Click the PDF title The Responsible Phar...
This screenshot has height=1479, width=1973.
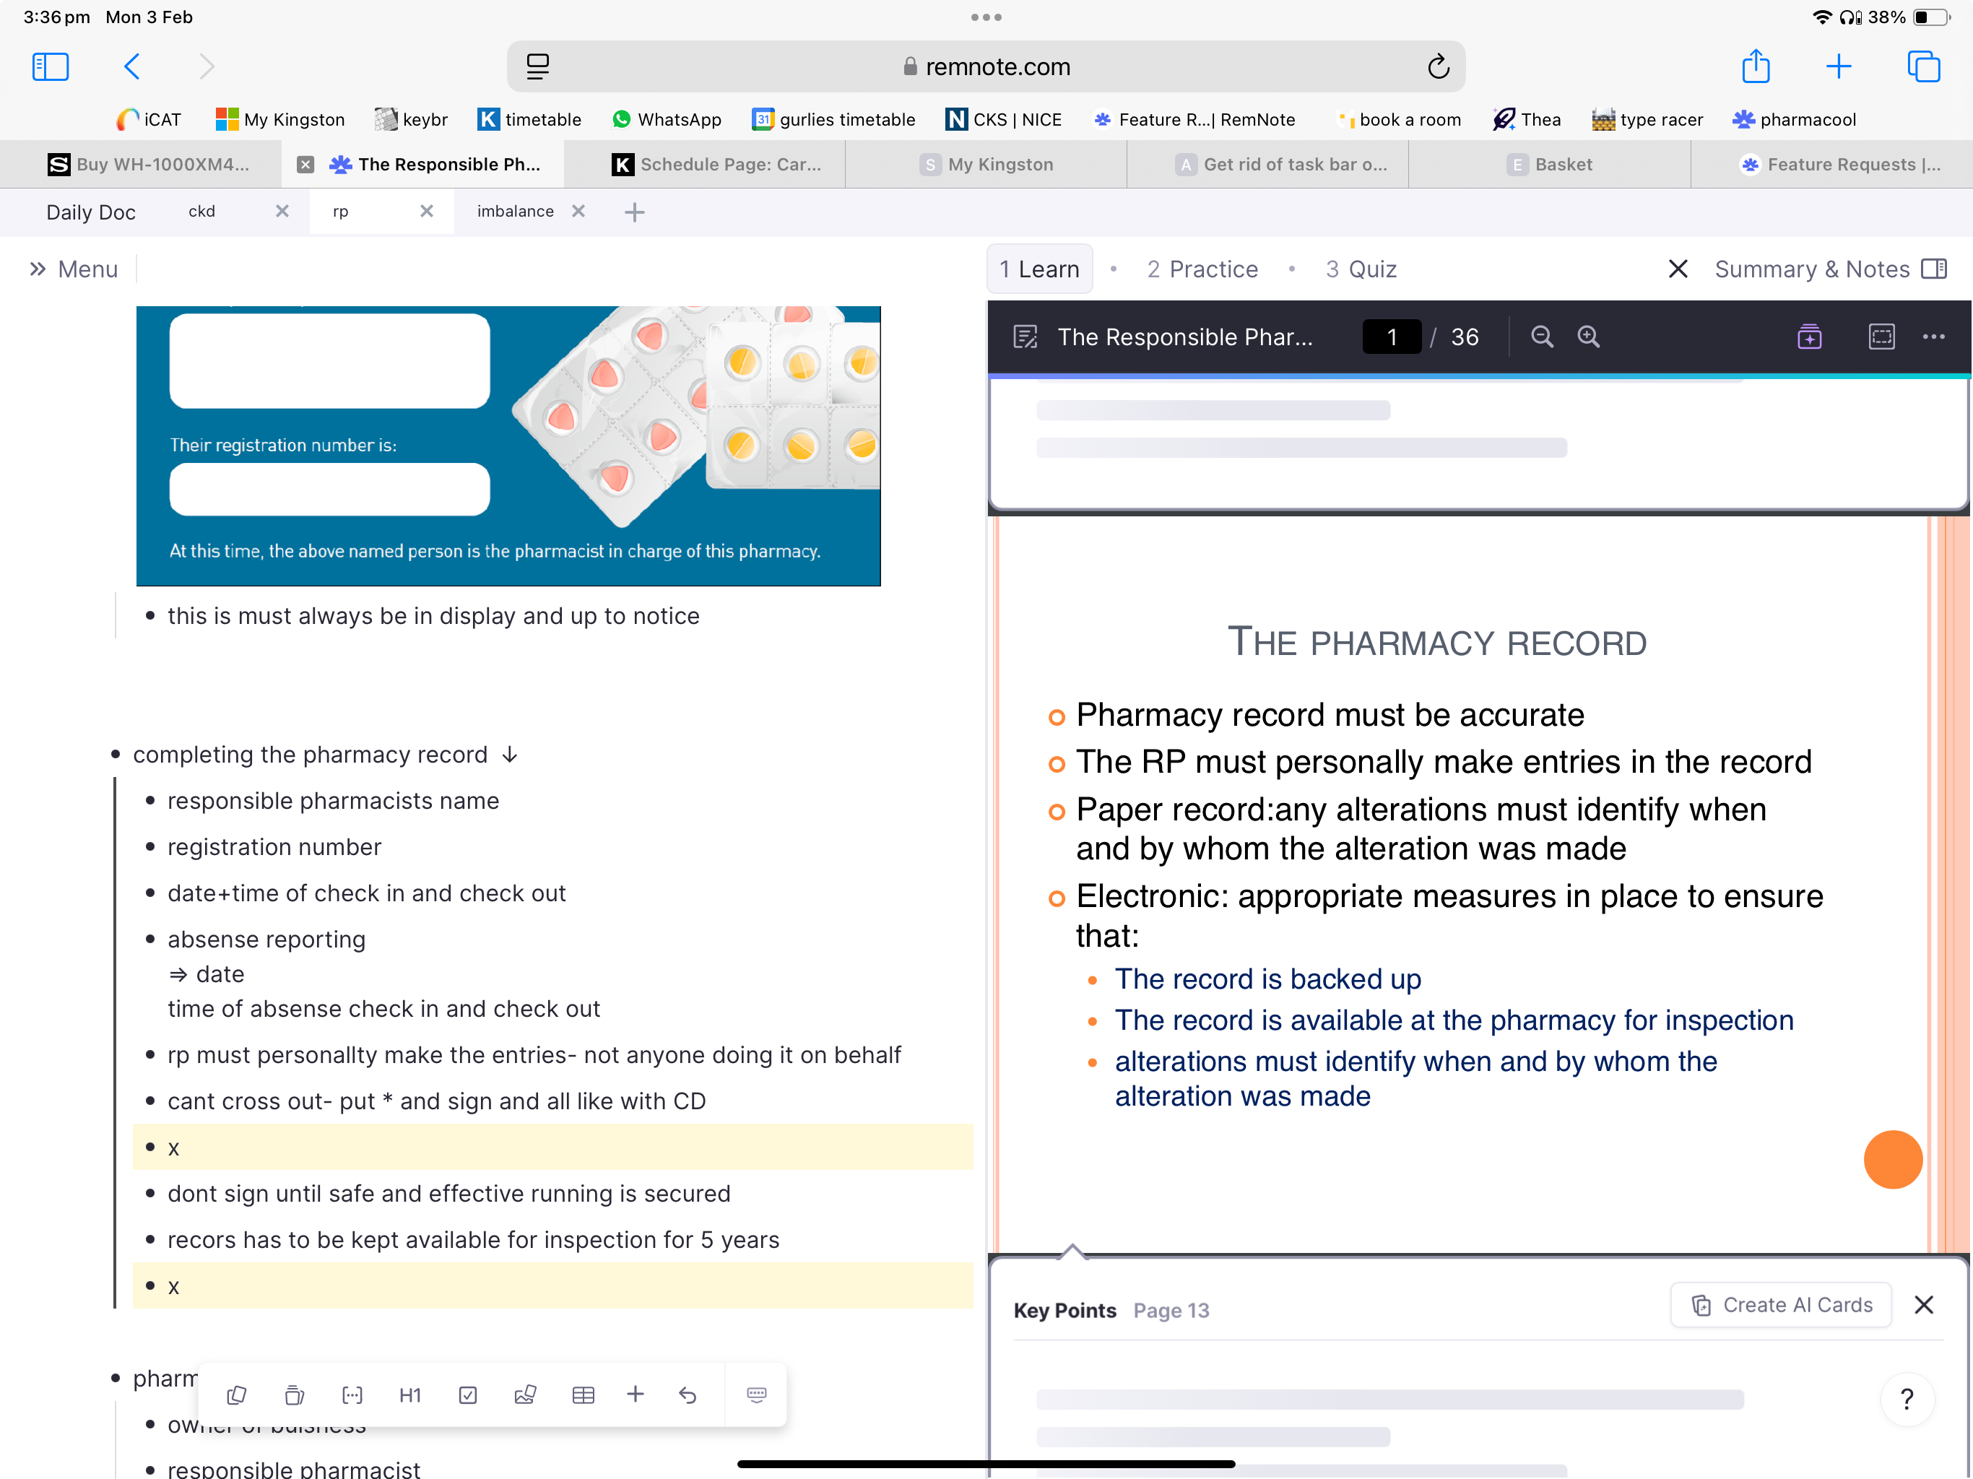click(x=1184, y=337)
